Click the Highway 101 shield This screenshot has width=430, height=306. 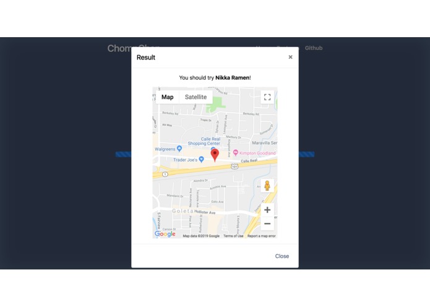(234, 166)
